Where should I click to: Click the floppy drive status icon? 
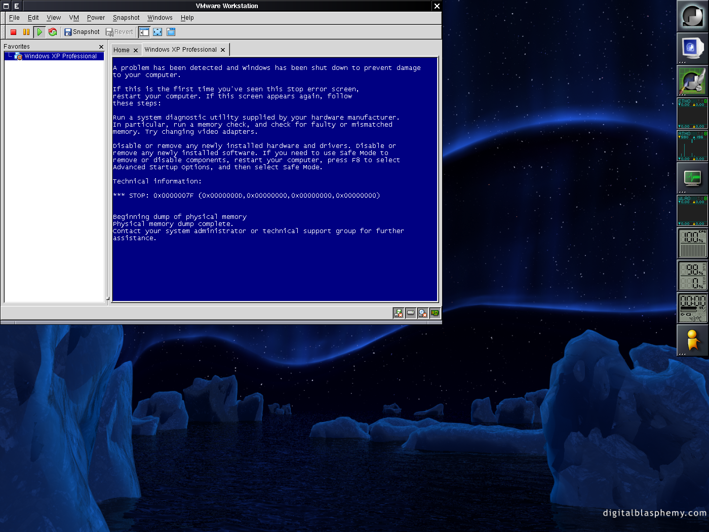(399, 313)
